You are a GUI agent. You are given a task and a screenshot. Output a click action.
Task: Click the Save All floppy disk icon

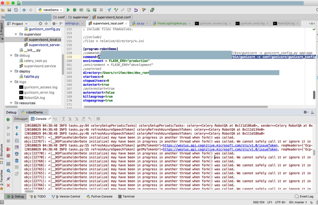pyautogui.click(x=9, y=10)
